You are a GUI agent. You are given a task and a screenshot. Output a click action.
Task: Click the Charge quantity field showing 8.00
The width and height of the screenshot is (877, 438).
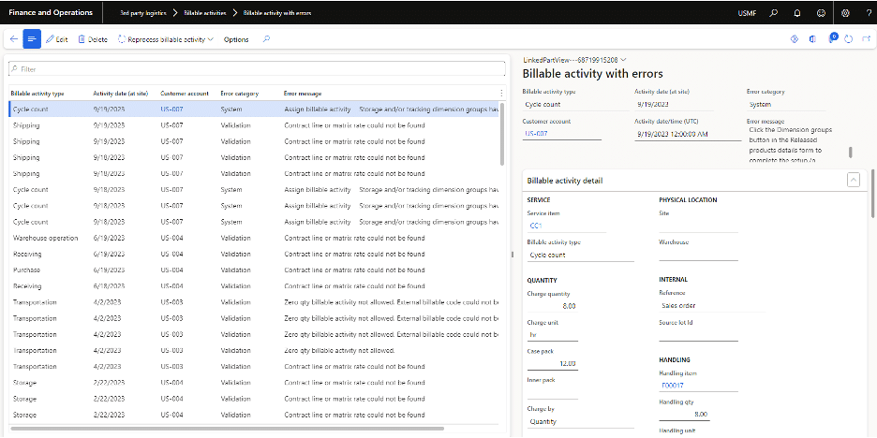[553, 306]
